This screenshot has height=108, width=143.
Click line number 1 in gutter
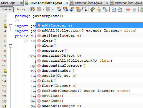5,16
